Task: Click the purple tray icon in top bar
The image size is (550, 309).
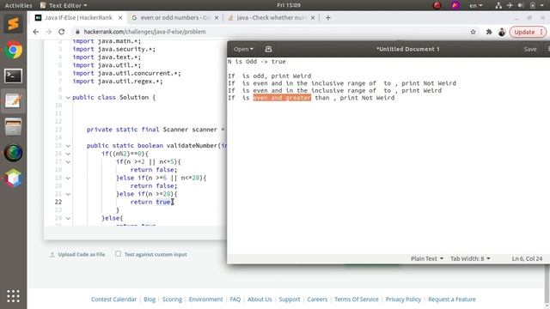Action: pyautogui.click(x=455, y=5)
